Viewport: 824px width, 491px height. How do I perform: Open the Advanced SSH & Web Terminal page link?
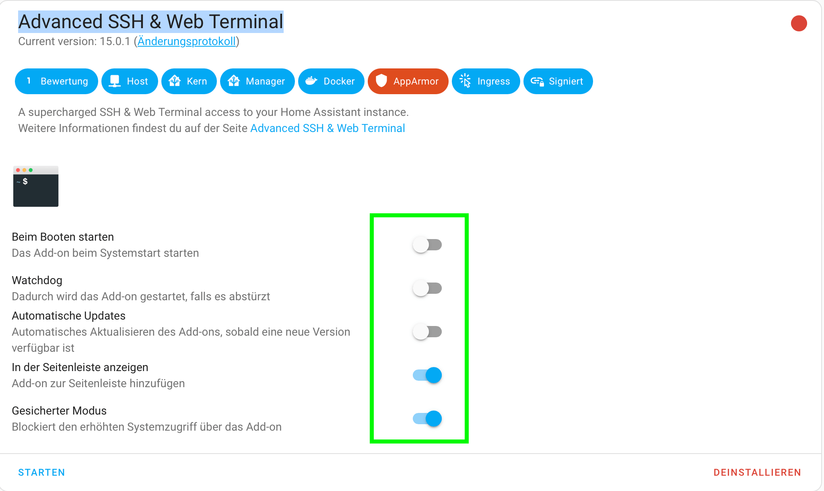point(328,128)
